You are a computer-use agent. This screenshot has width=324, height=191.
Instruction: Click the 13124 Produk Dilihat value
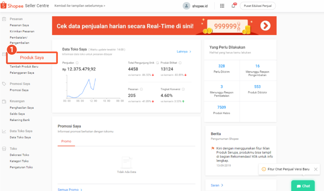point(167,69)
